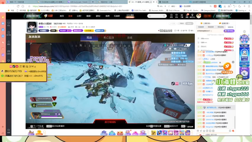
Task: Click the blue clock icon in pink sidebar
Action: 3,23
